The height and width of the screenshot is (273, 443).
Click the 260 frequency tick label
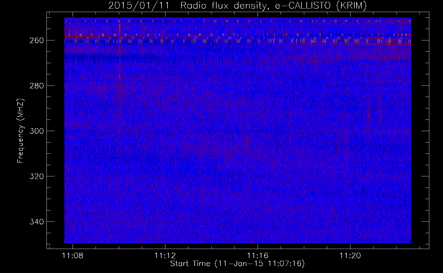36,40
